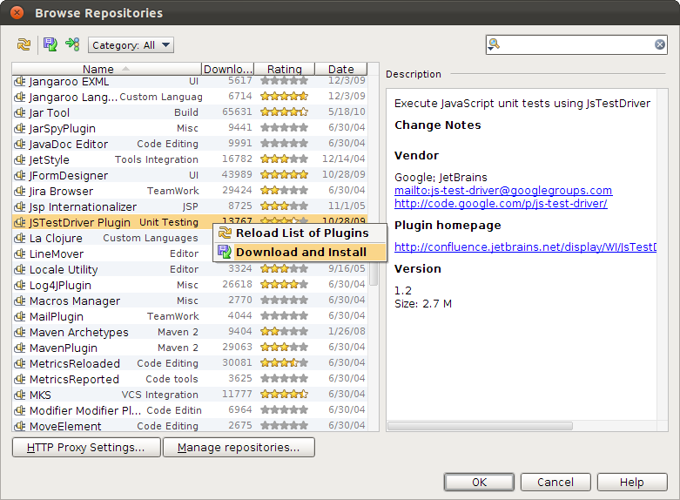This screenshot has width=680, height=500.
Task: Select the Locale Utility plugin row
Action: (x=190, y=269)
